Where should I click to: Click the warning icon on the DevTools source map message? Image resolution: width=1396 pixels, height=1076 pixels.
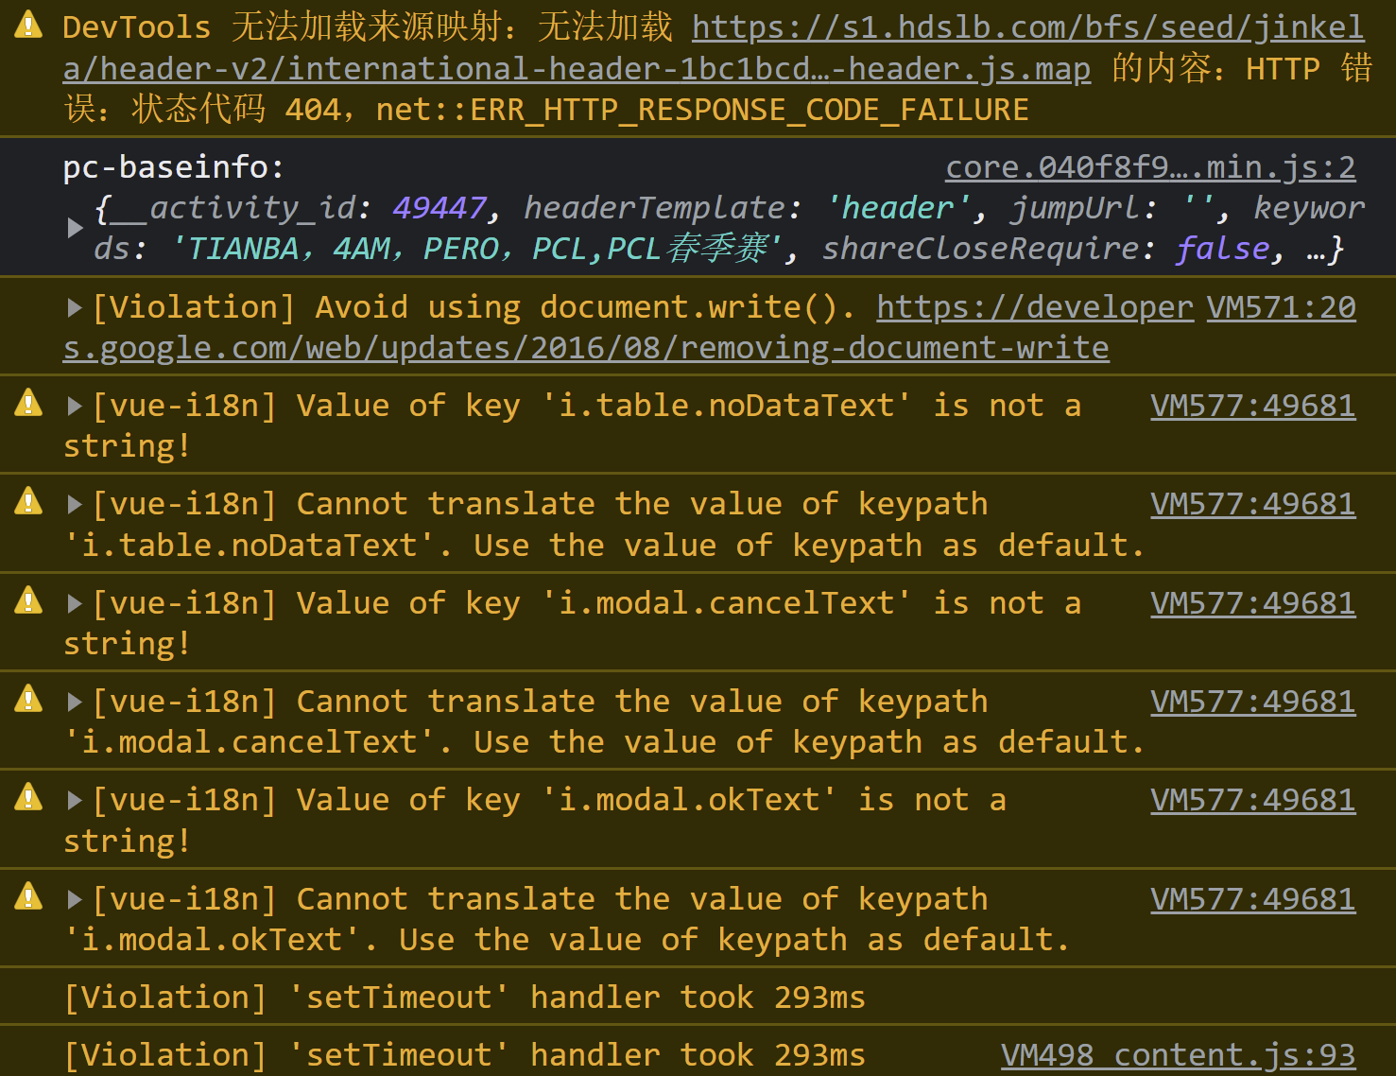pyautogui.click(x=27, y=24)
